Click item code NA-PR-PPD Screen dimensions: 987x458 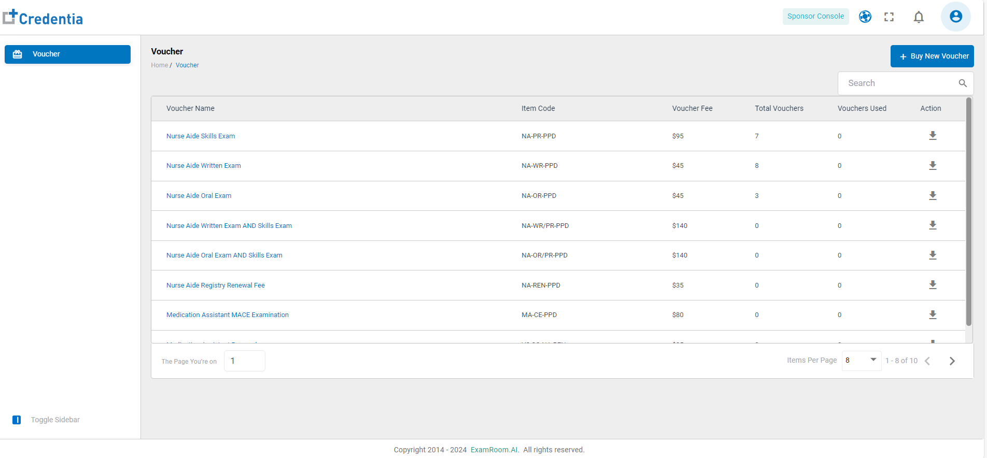pyautogui.click(x=539, y=136)
